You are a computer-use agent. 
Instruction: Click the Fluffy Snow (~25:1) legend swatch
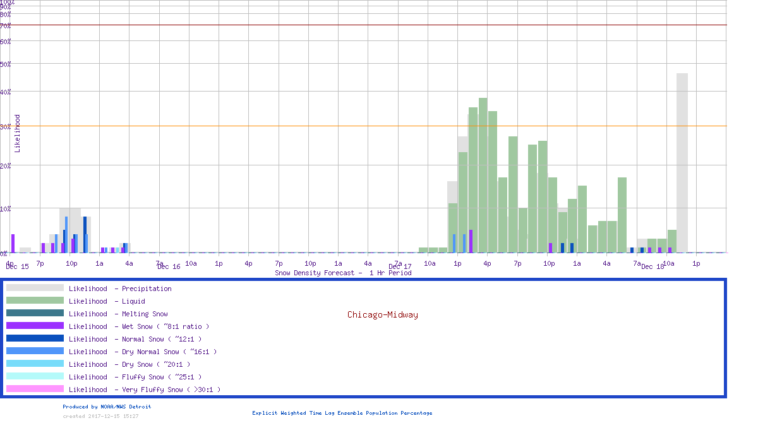(x=35, y=377)
